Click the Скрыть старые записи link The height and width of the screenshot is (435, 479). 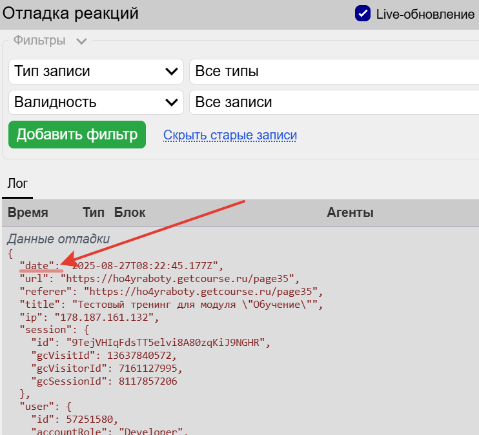pyautogui.click(x=230, y=135)
